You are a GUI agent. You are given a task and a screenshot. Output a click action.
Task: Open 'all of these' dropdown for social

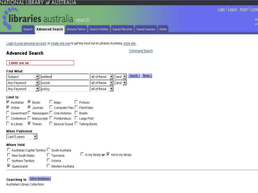tap(102, 83)
